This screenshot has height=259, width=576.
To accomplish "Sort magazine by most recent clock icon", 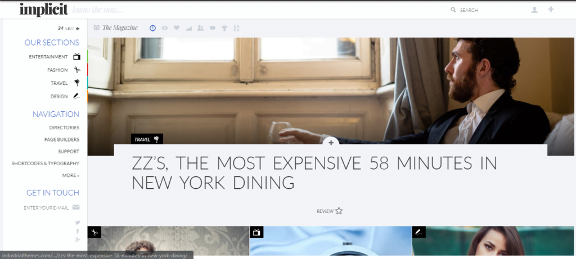I will tap(152, 28).
